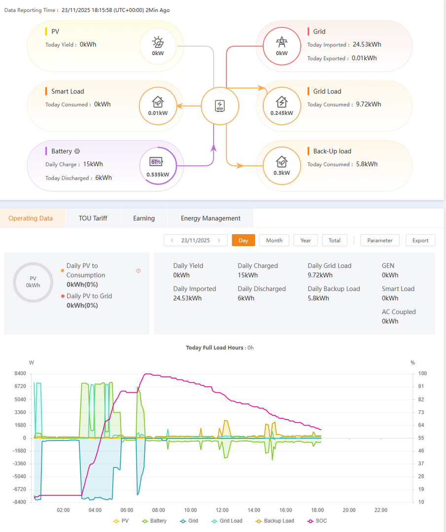Click the battery charge percentage icon
Screen dimensions: 446x532
156,162
